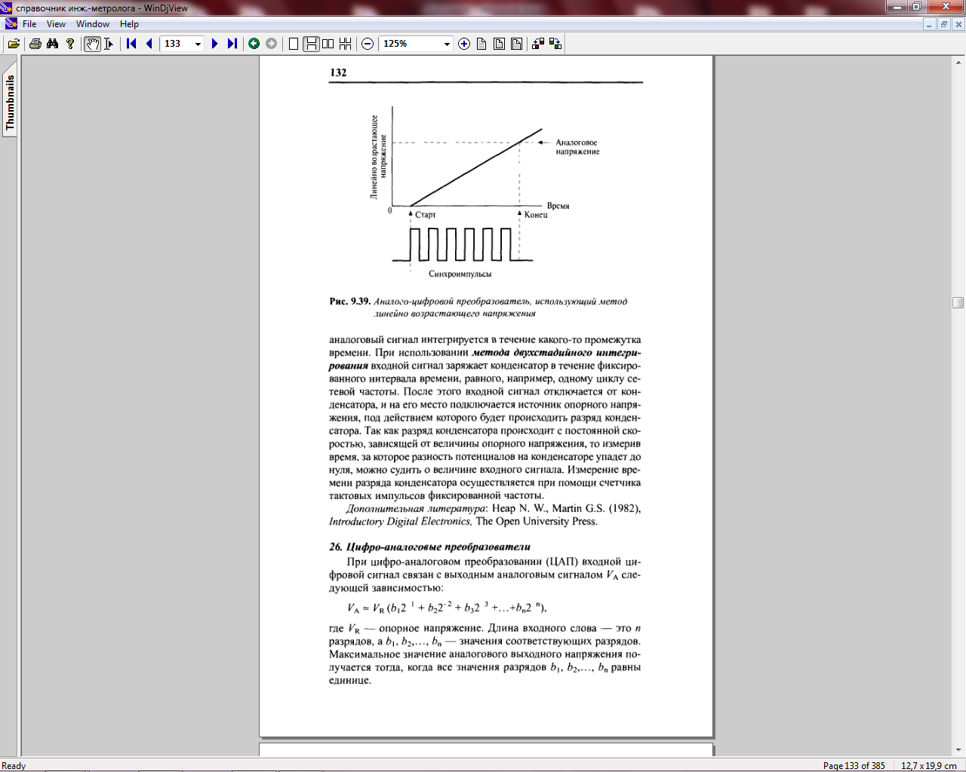The height and width of the screenshot is (772, 966).
Task: Go to the first page
Action: point(131,44)
